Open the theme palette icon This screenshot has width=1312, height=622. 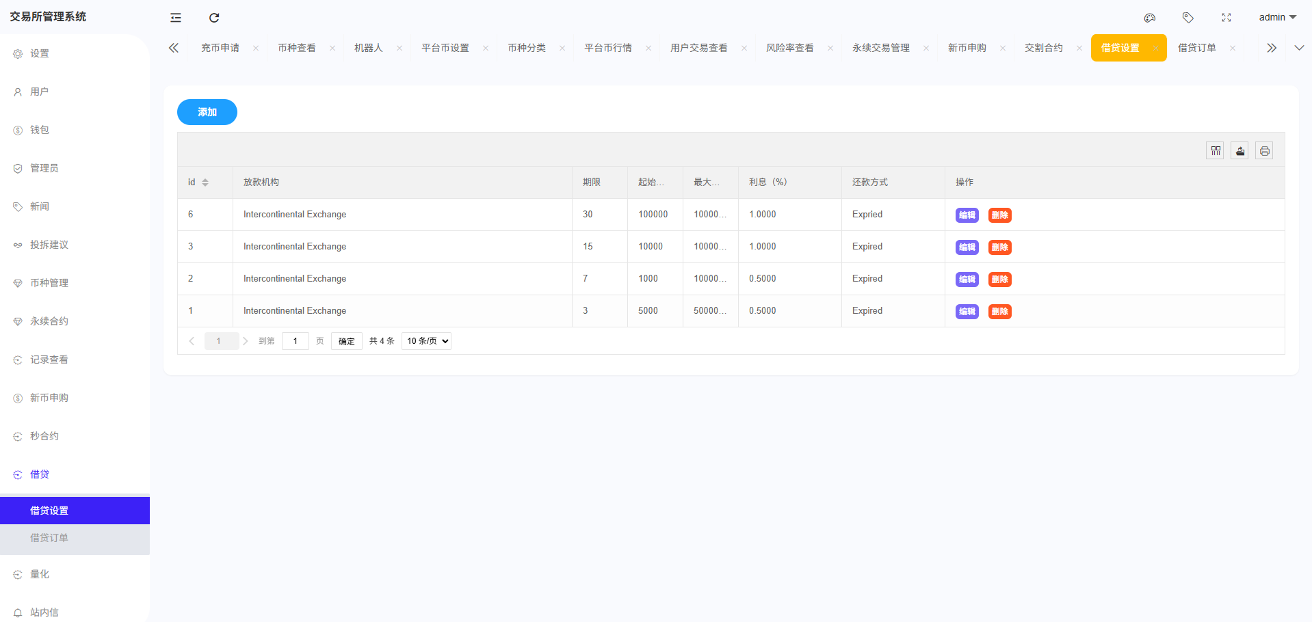(x=1150, y=18)
